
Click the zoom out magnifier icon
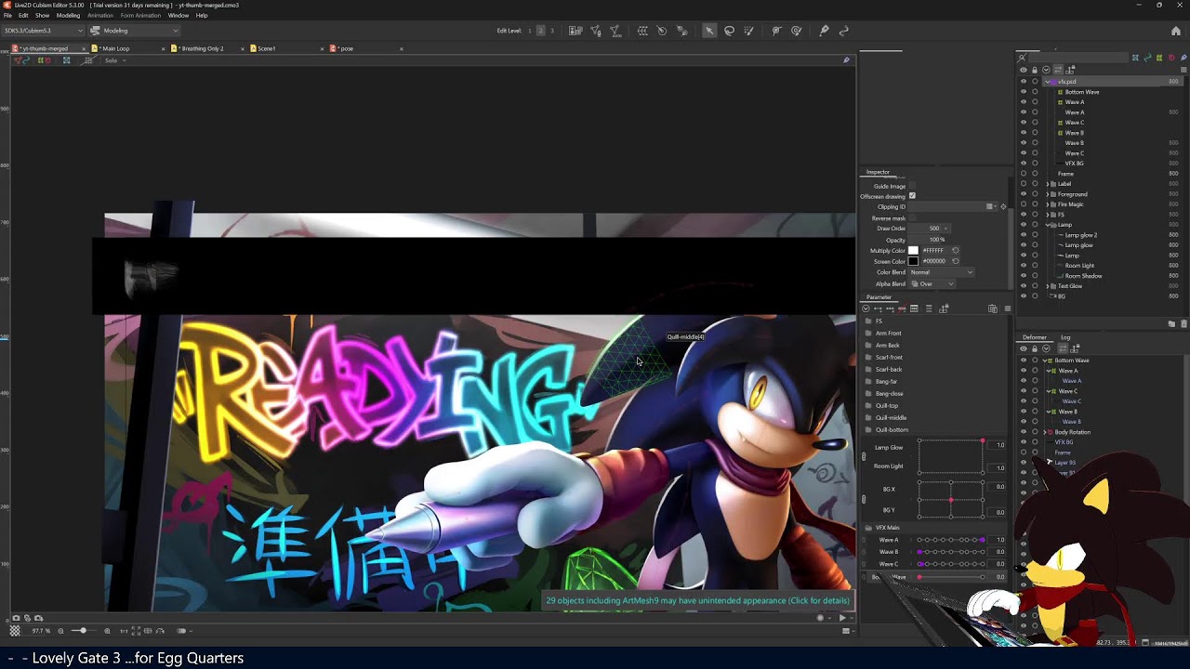pyautogui.click(x=60, y=631)
